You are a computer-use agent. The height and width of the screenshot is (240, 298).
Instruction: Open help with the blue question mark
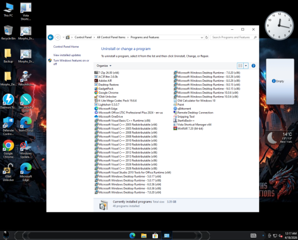coord(253,66)
